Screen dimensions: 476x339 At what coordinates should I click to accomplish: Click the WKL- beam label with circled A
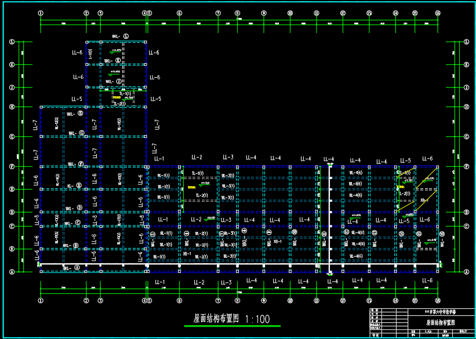[x=71, y=268]
